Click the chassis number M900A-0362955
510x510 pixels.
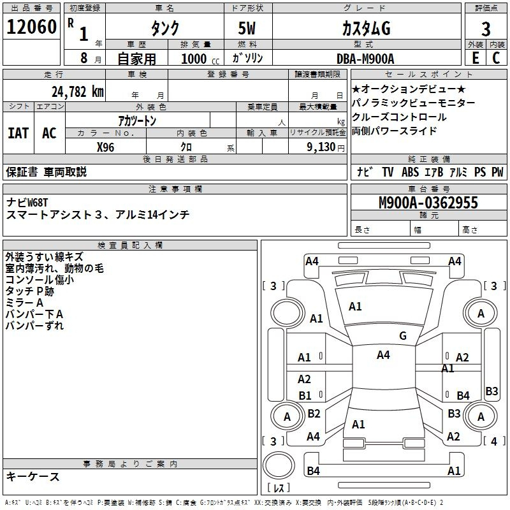pyautogui.click(x=428, y=203)
